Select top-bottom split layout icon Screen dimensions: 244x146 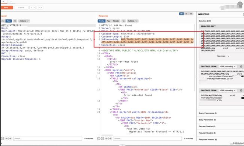click(x=186, y=14)
